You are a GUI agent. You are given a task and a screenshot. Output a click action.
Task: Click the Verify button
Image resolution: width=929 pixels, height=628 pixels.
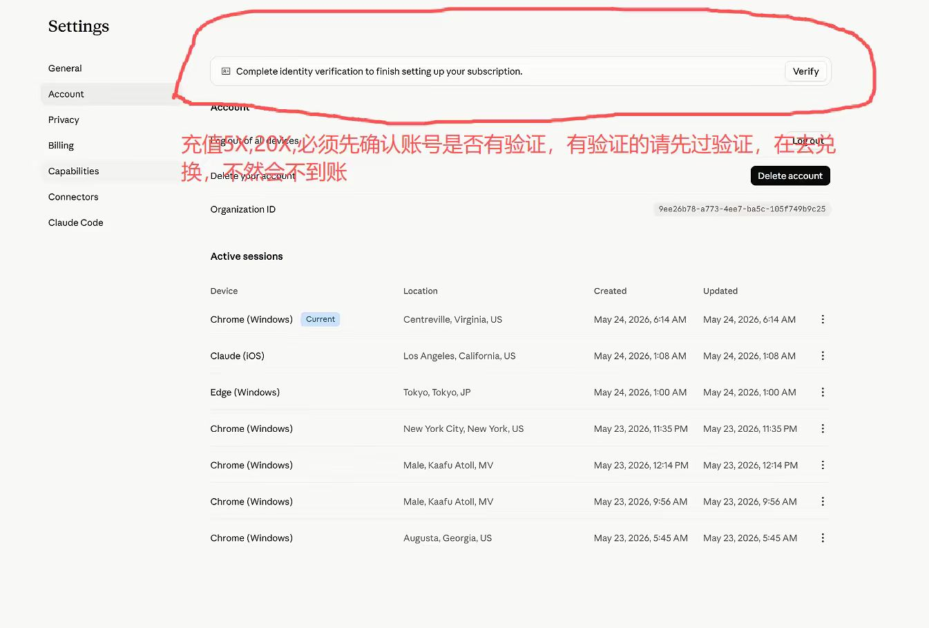(x=805, y=71)
